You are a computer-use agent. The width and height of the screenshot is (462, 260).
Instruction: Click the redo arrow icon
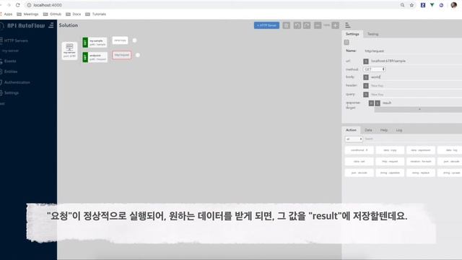tap(307, 25)
